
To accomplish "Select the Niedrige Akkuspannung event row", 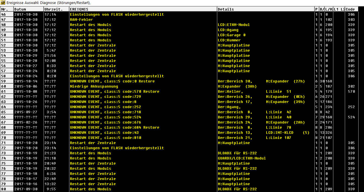I will pos(94,86).
